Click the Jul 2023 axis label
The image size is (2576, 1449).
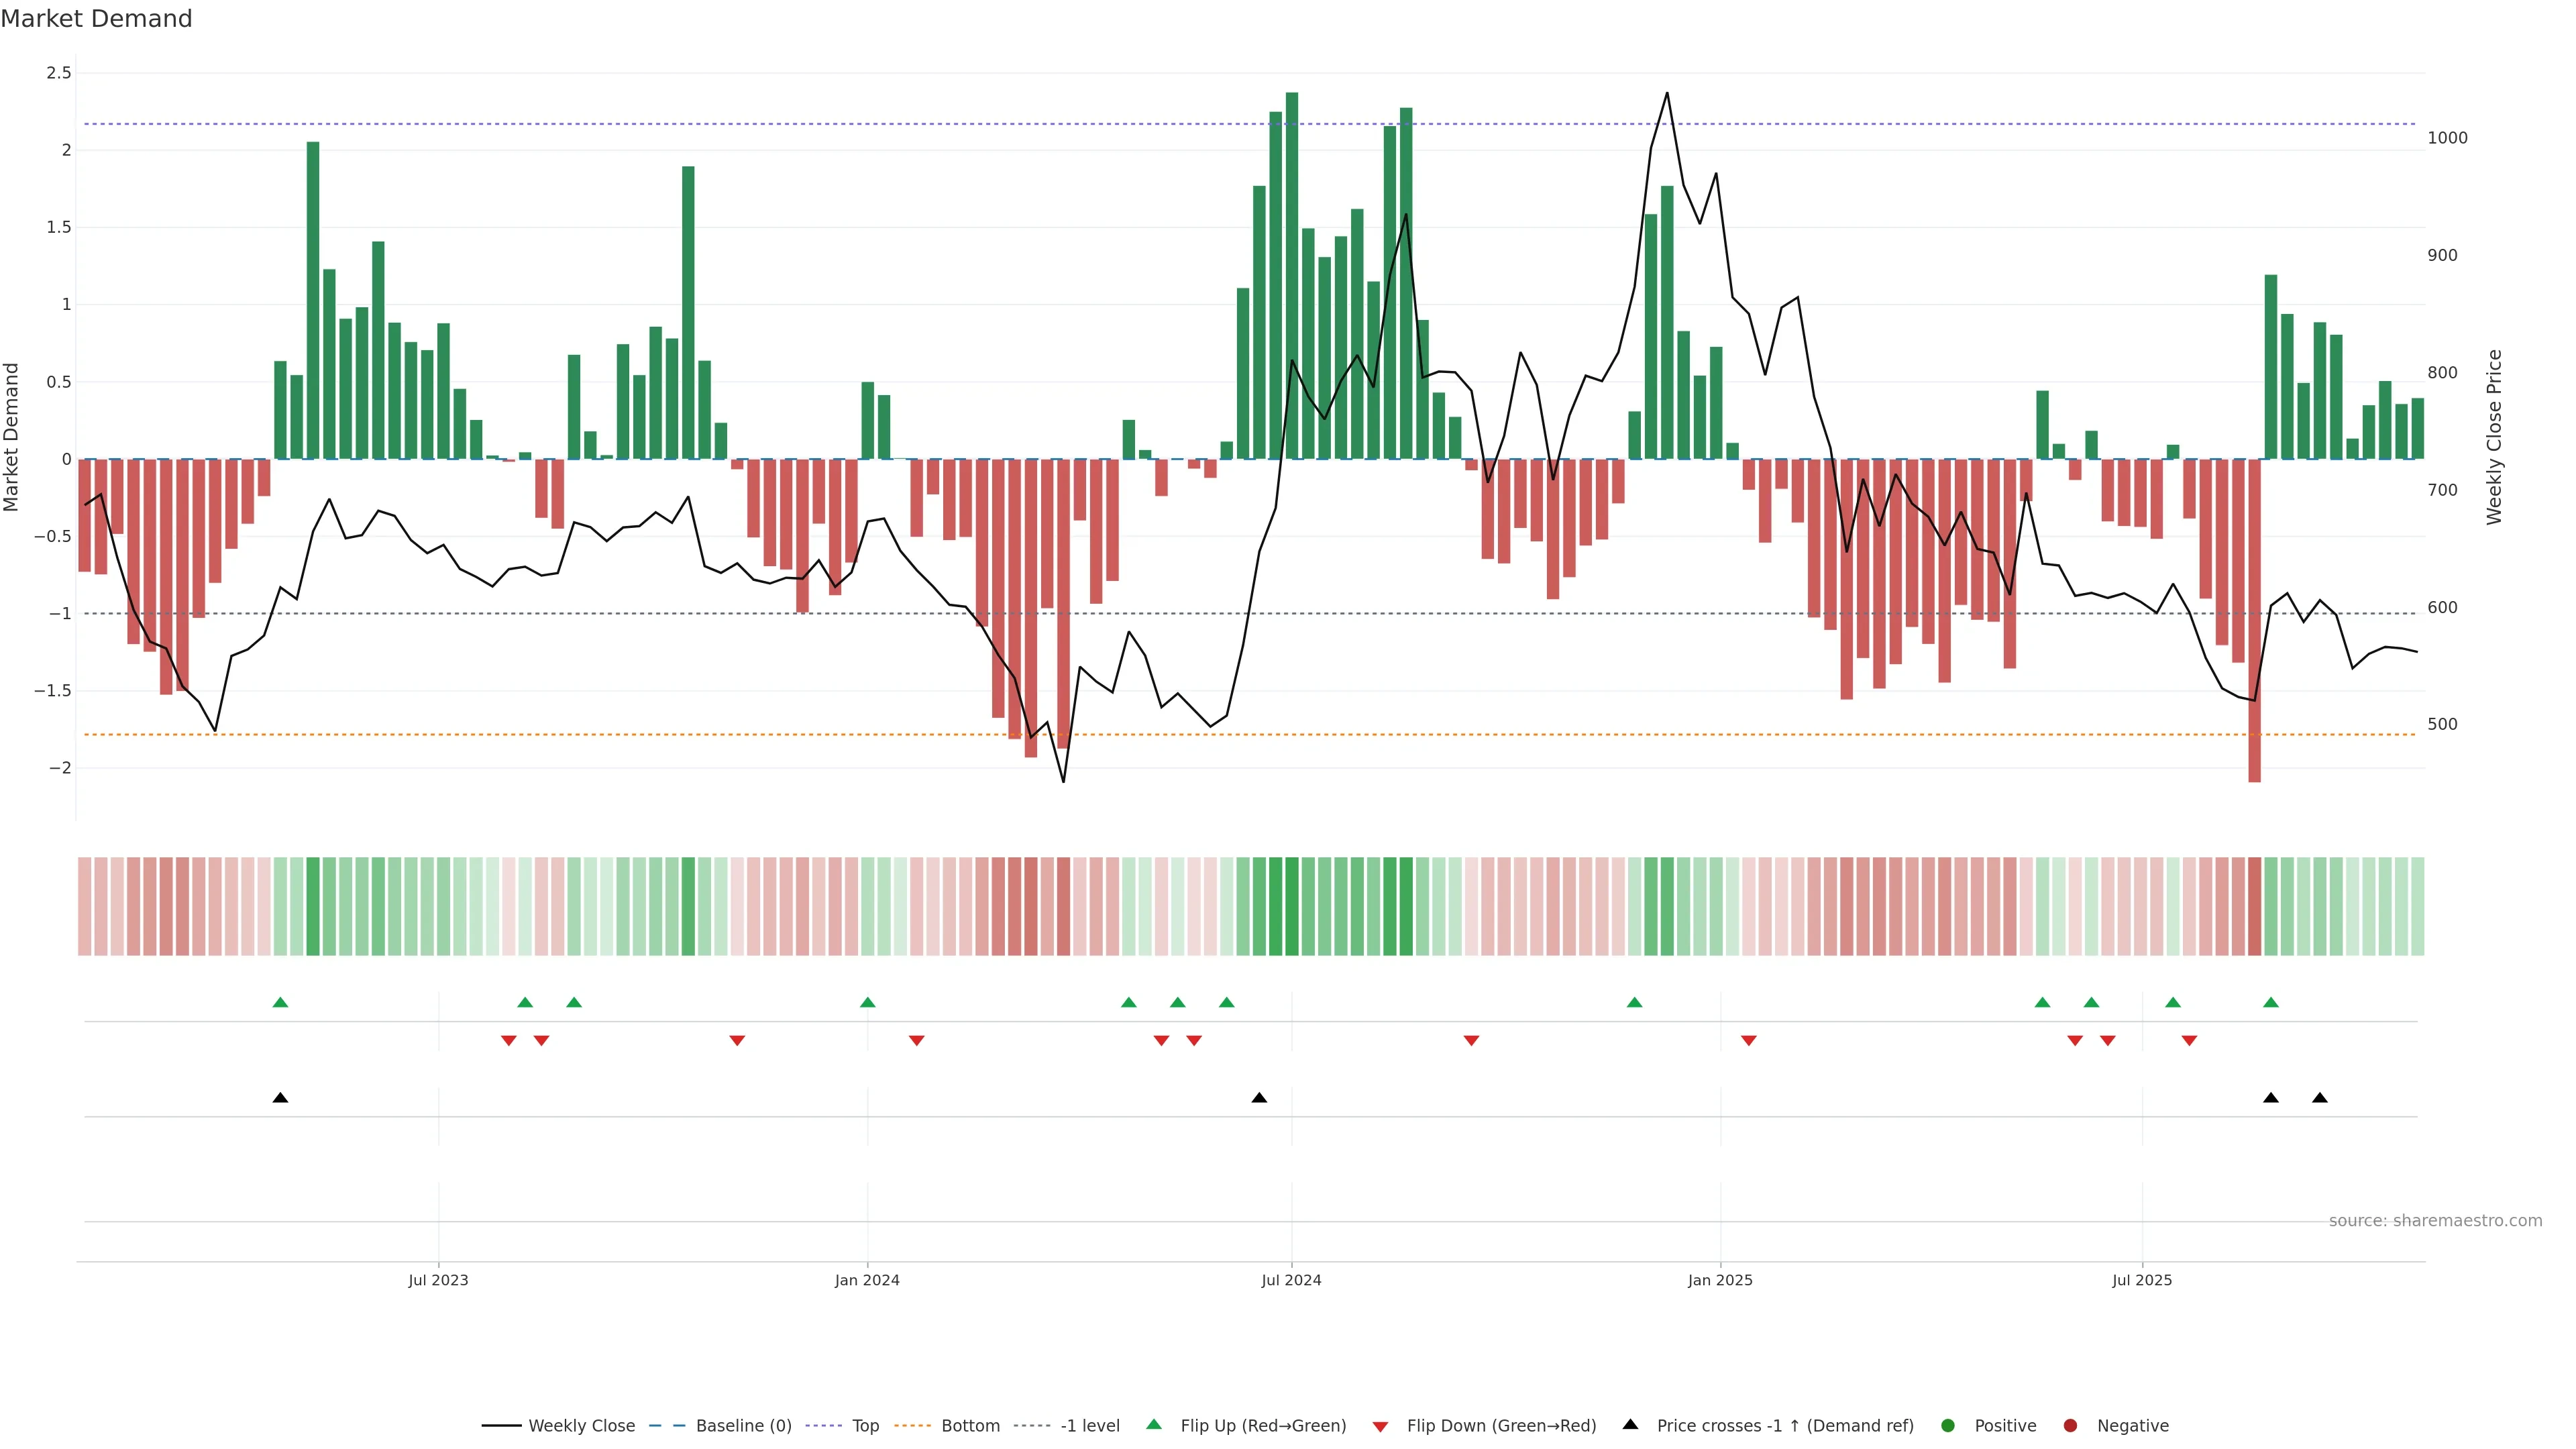click(x=438, y=1280)
